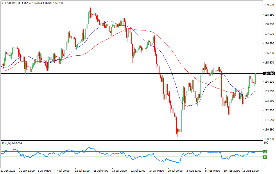Select the green 60 level marker on RSI
Screen dimensions: 276x174
click(264, 151)
